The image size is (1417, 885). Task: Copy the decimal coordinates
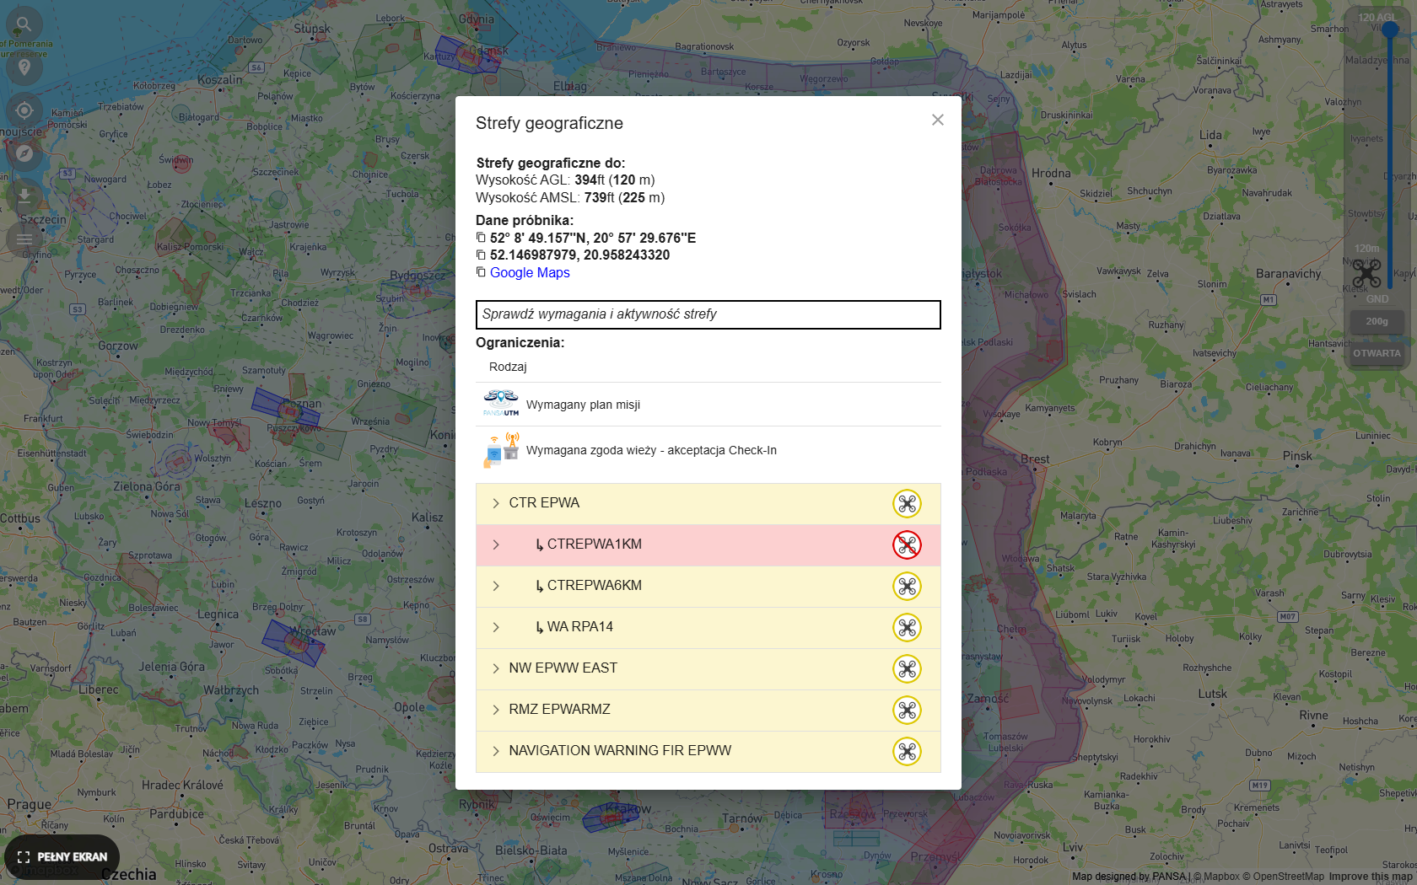[481, 255]
